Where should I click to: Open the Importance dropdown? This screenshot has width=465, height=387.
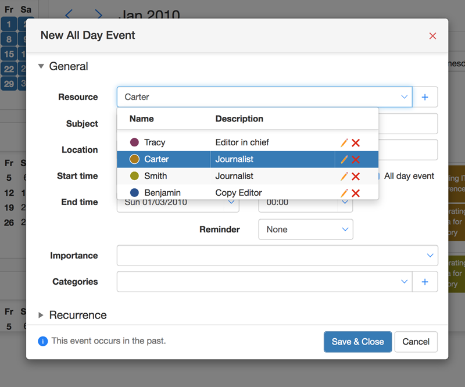point(277,256)
